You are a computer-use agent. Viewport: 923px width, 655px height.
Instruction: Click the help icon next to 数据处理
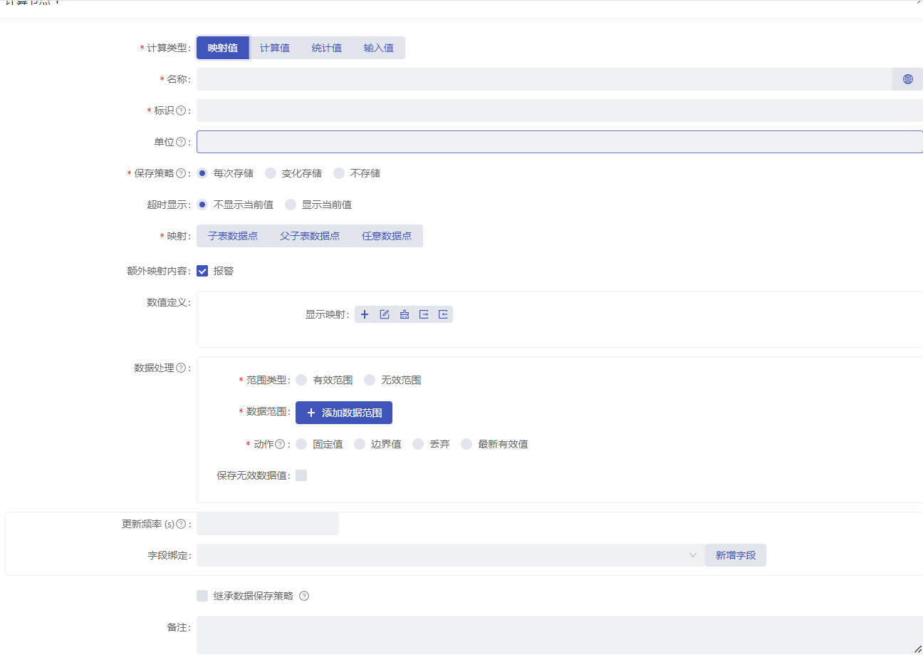click(181, 368)
